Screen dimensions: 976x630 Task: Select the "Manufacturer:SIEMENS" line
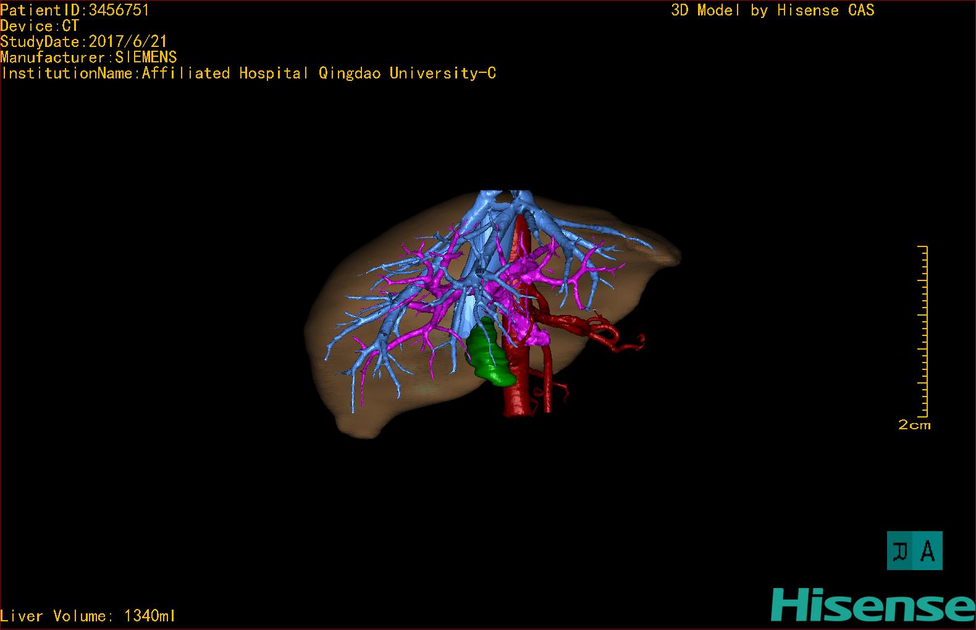(88, 57)
